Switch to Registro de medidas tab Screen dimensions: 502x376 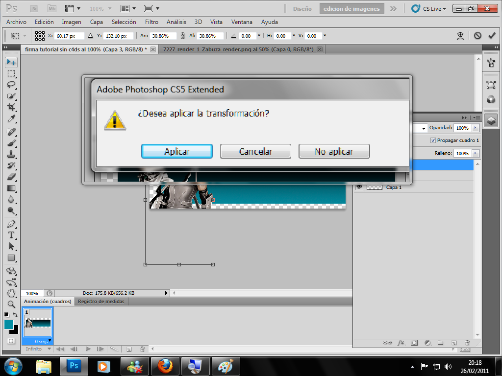101,301
